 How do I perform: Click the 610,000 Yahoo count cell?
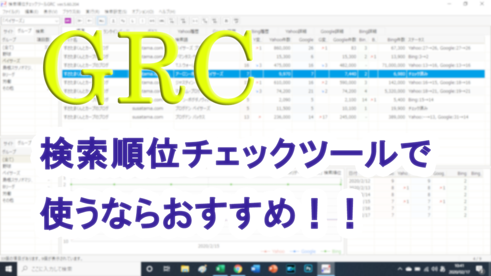282,82
